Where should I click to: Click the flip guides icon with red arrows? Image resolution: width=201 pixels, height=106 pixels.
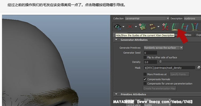pyautogui.click(x=185, y=27)
